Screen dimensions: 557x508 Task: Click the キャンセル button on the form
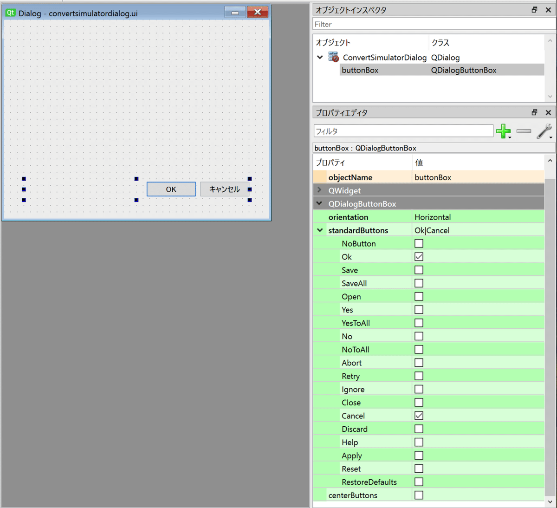[225, 189]
